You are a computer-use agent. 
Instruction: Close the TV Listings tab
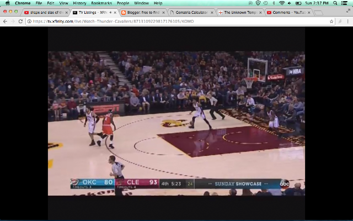point(115,13)
